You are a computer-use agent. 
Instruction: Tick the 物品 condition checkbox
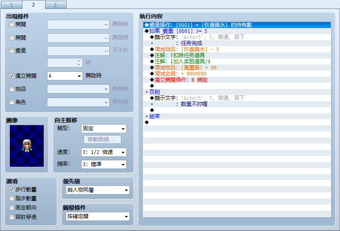(11, 89)
